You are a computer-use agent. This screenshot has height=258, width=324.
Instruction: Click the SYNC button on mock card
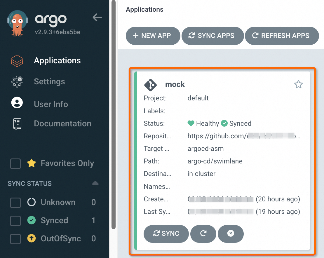click(x=166, y=233)
